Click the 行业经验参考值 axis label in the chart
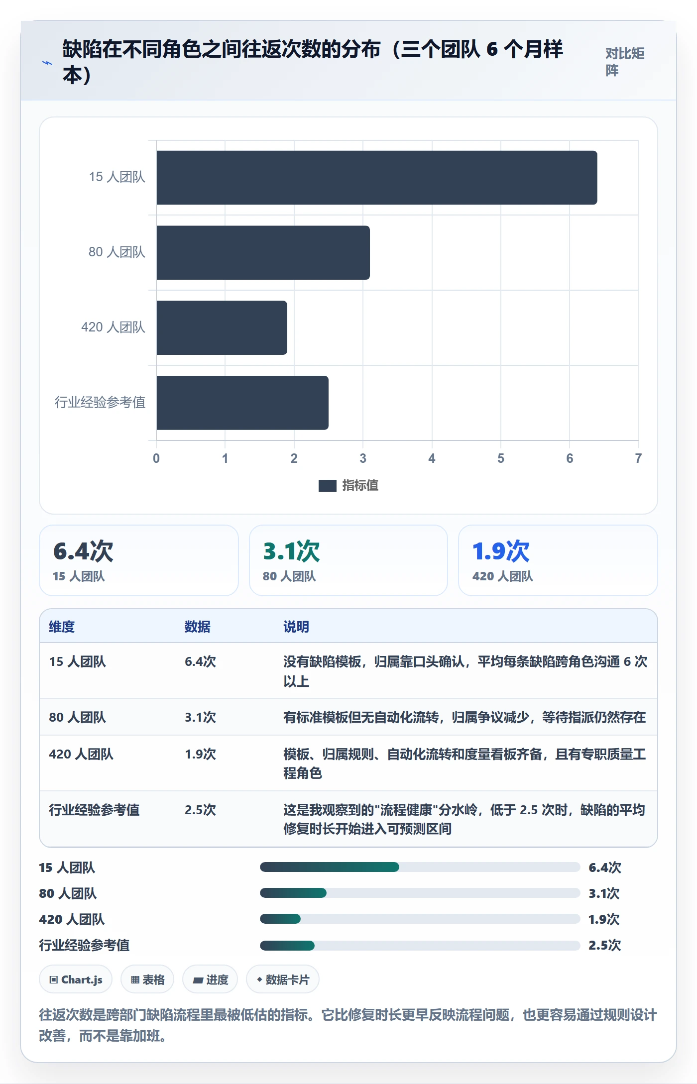The image size is (697, 1084). [100, 402]
